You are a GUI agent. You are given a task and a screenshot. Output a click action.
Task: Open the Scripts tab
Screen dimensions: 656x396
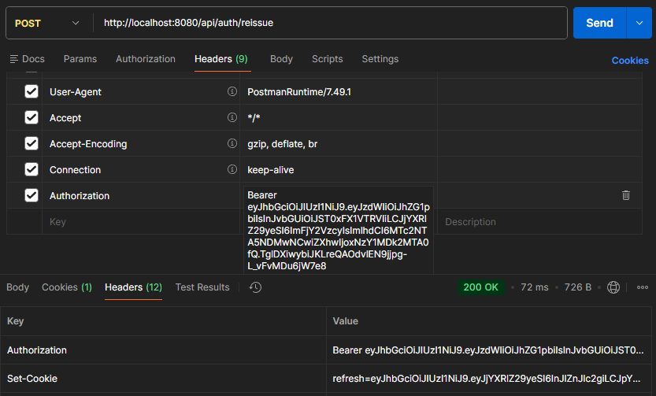click(327, 59)
